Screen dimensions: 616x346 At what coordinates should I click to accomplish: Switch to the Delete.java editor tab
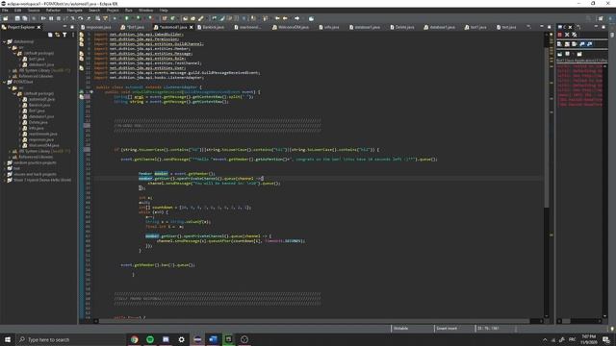(x=402, y=27)
